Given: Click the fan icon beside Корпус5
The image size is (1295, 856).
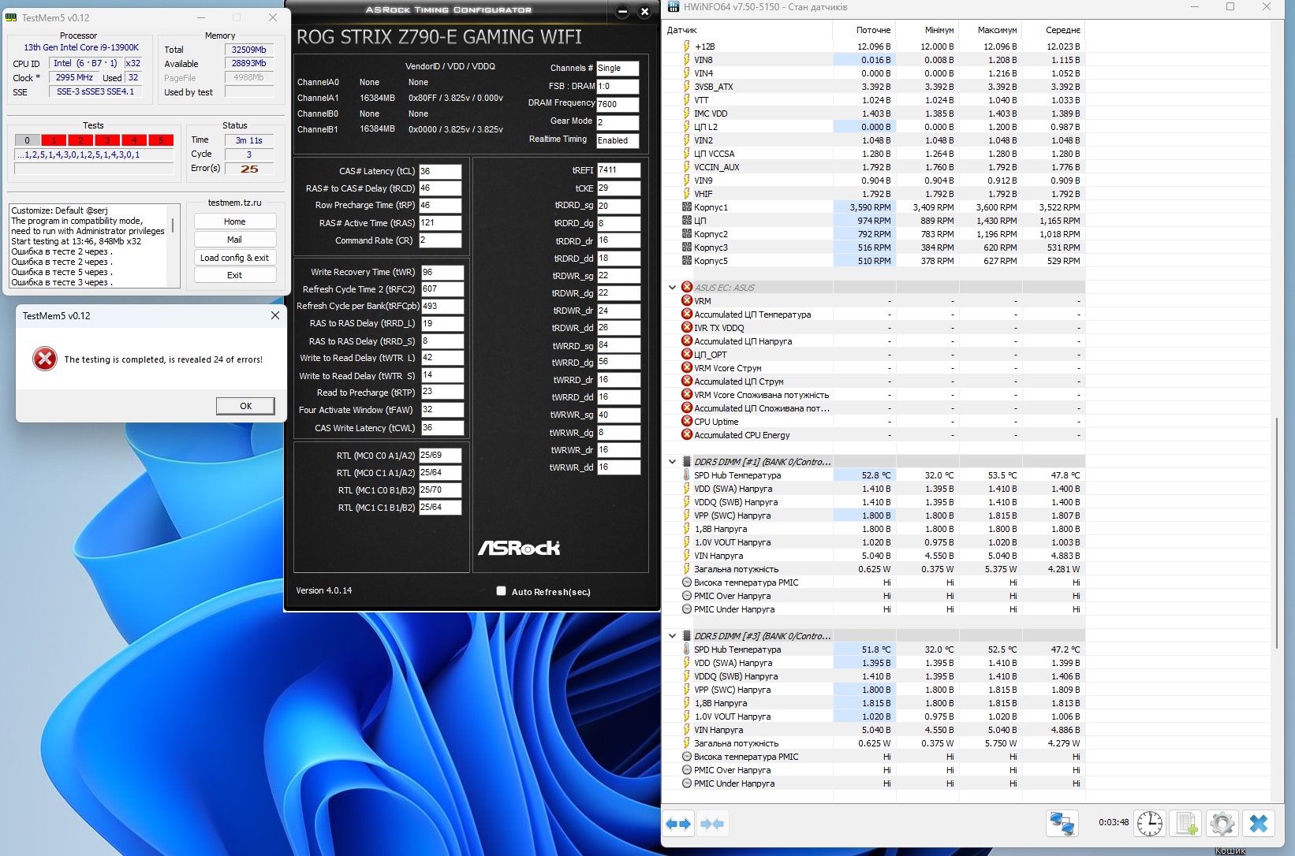Looking at the screenshot, I should pos(687,261).
